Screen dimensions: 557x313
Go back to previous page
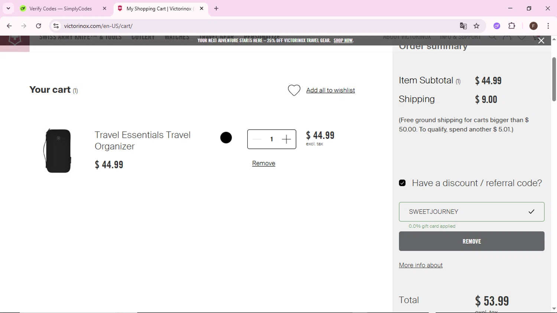point(9,26)
